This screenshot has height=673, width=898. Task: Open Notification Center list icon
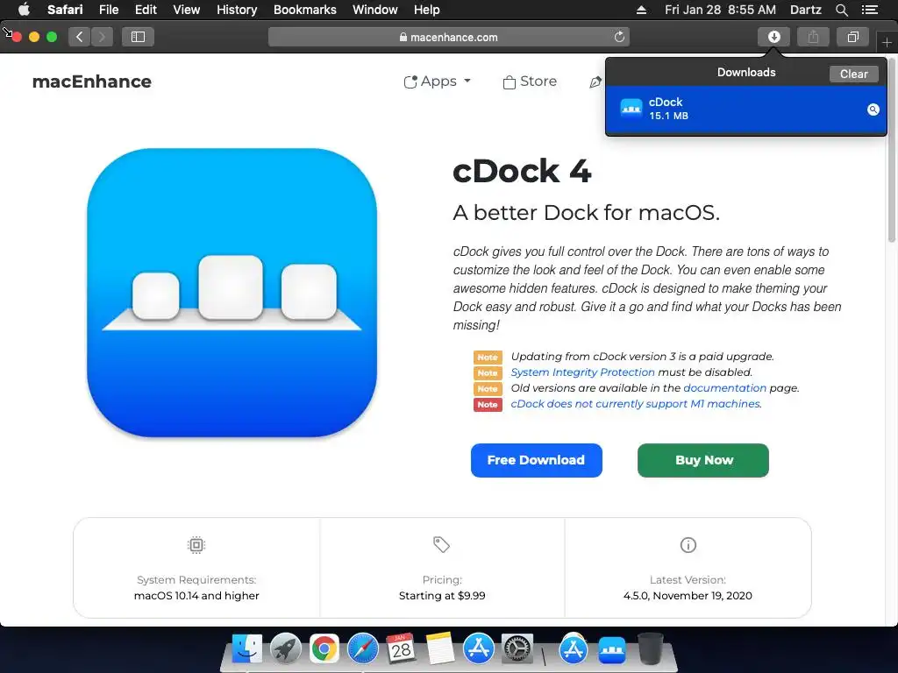[869, 10]
